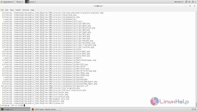Screen dimensions: 197x111
Task: Open the Terminal app menu in top bar
Action: coord(30,2)
